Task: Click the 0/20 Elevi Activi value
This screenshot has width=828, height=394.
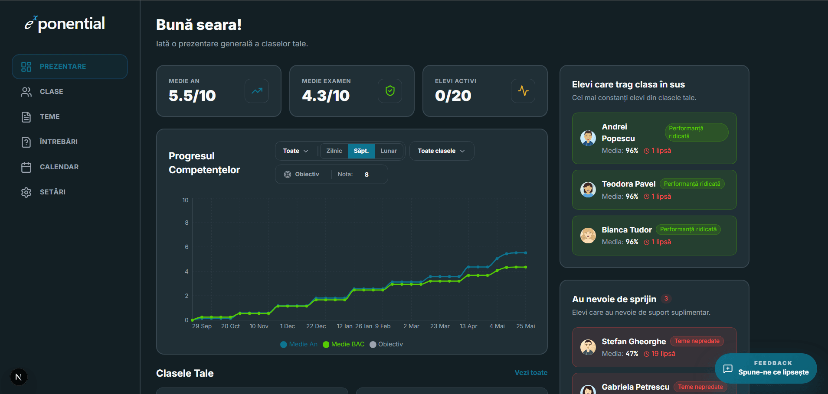Action: (453, 96)
